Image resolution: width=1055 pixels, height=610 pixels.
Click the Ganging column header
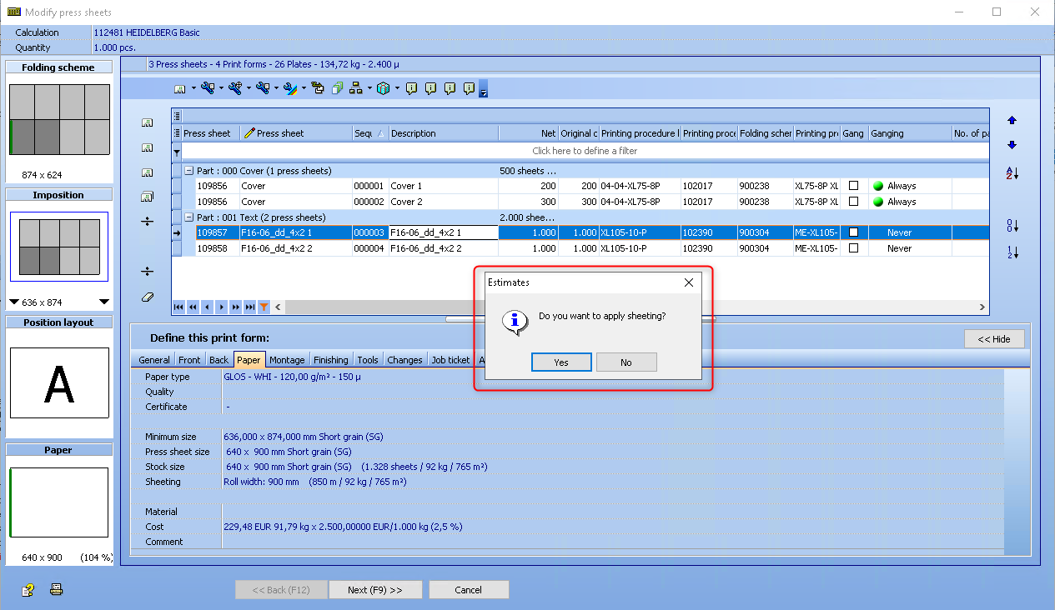pos(909,133)
